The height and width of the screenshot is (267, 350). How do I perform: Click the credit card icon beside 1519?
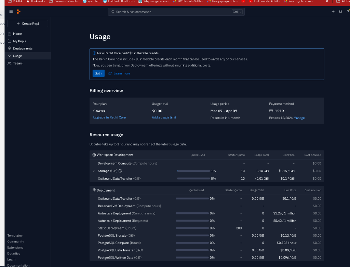coord(271,111)
